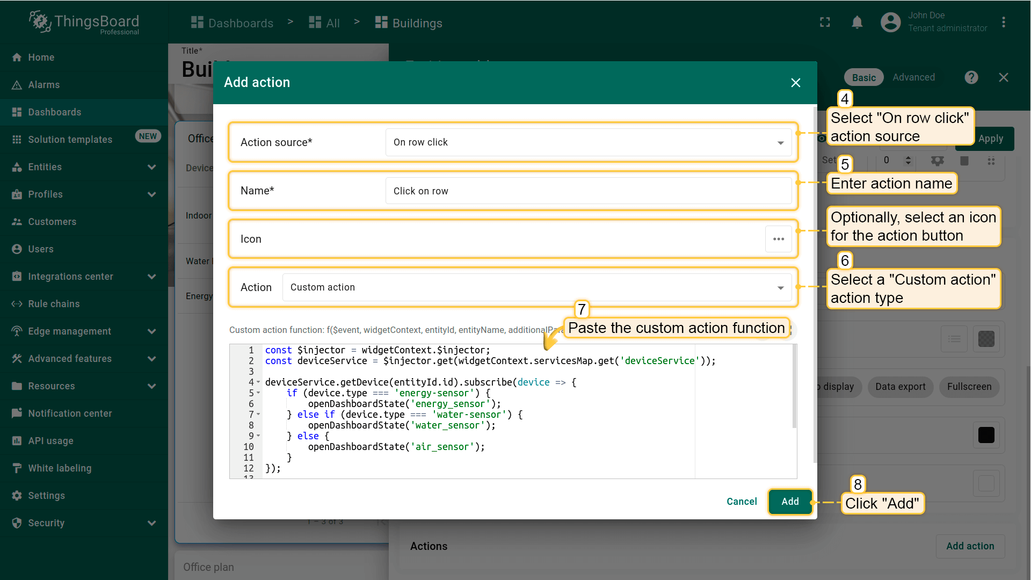Open the icon picker ellipsis button

[778, 239]
